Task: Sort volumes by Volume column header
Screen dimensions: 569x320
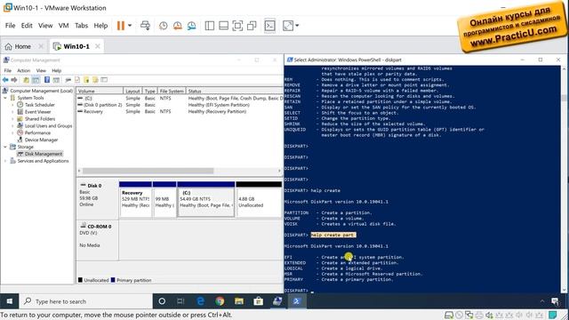Action: click(x=100, y=91)
